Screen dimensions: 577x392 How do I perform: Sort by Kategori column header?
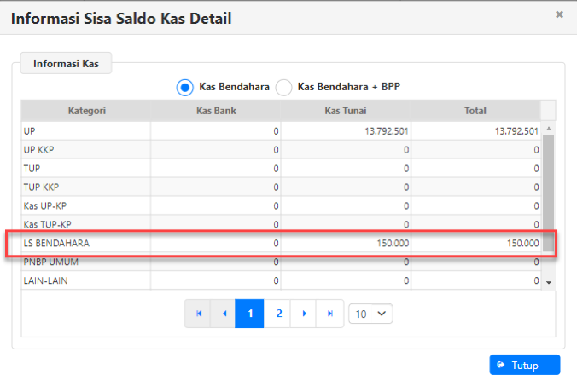click(x=86, y=111)
